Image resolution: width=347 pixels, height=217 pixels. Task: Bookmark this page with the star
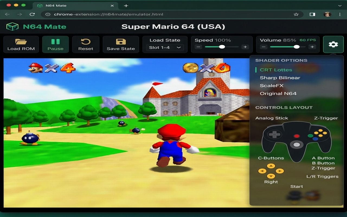point(296,14)
